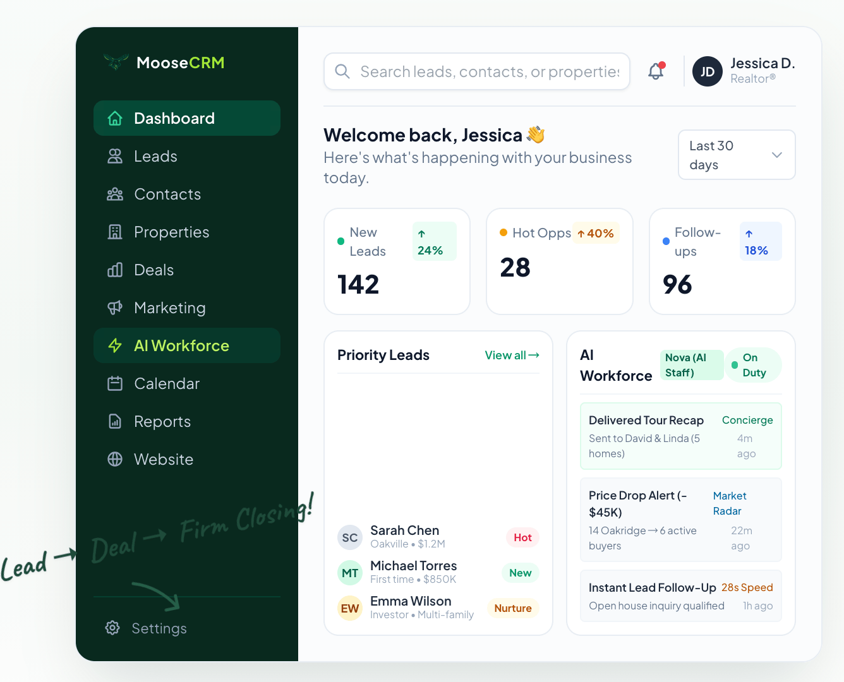Click the Nova (AI Staff) badge

(x=691, y=365)
